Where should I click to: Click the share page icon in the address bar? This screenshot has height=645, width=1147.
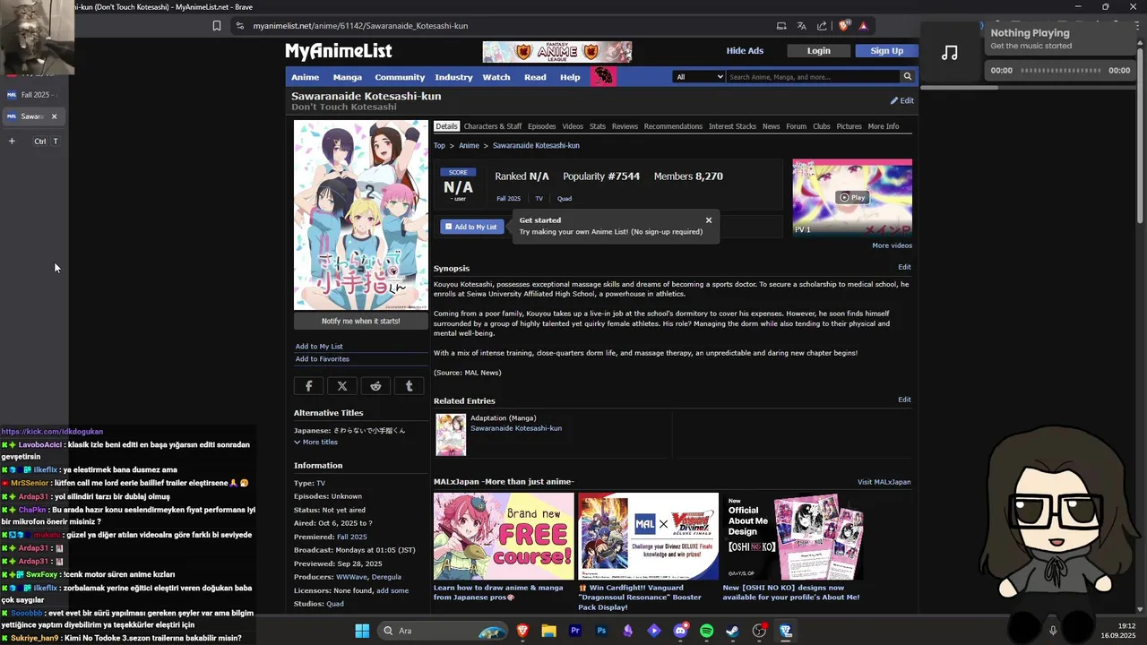pyautogui.click(x=822, y=26)
